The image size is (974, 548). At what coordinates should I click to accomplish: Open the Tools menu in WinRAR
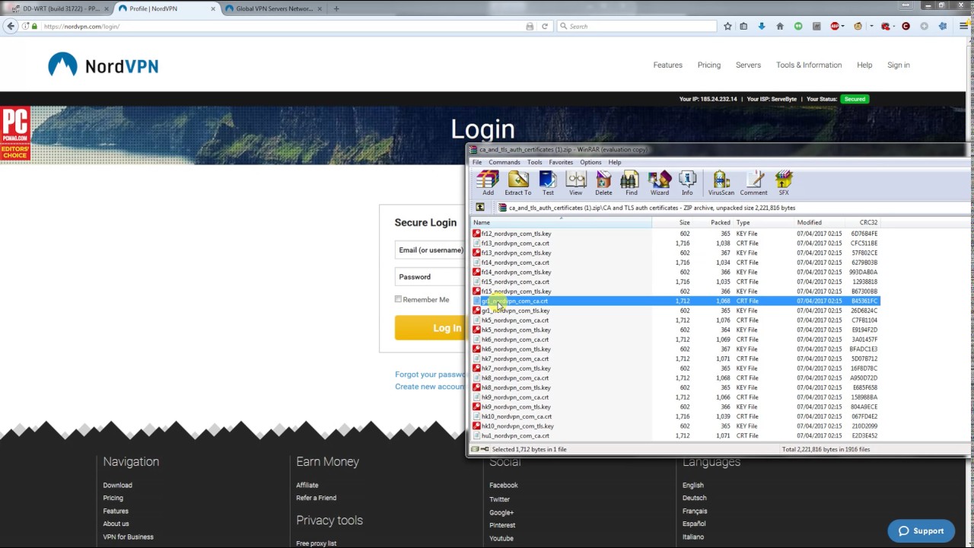[535, 162]
